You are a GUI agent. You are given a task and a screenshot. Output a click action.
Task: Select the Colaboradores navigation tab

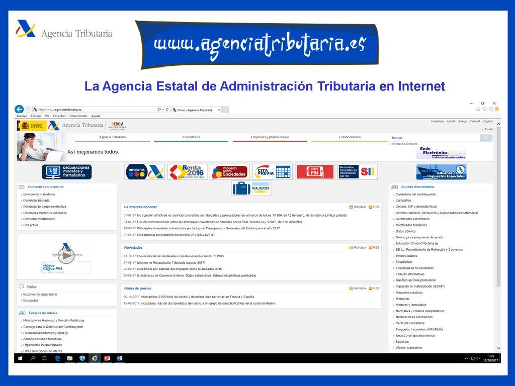[350, 137]
